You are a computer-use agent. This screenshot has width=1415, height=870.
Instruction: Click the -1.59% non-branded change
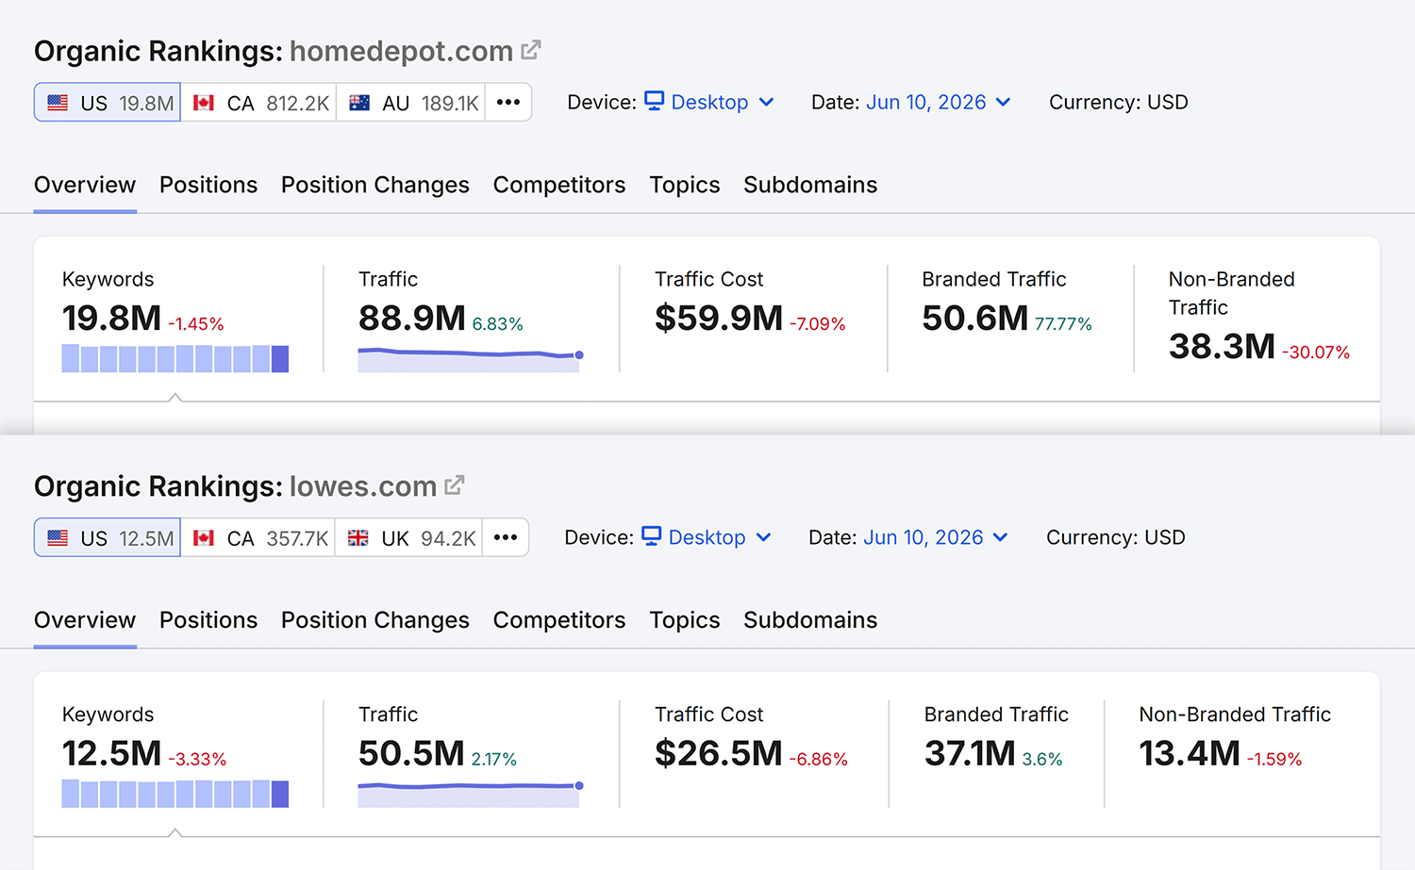click(1274, 760)
